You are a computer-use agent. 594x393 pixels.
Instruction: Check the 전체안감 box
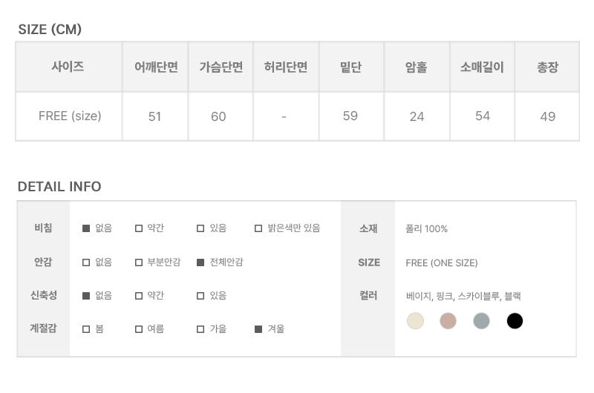[x=200, y=262]
